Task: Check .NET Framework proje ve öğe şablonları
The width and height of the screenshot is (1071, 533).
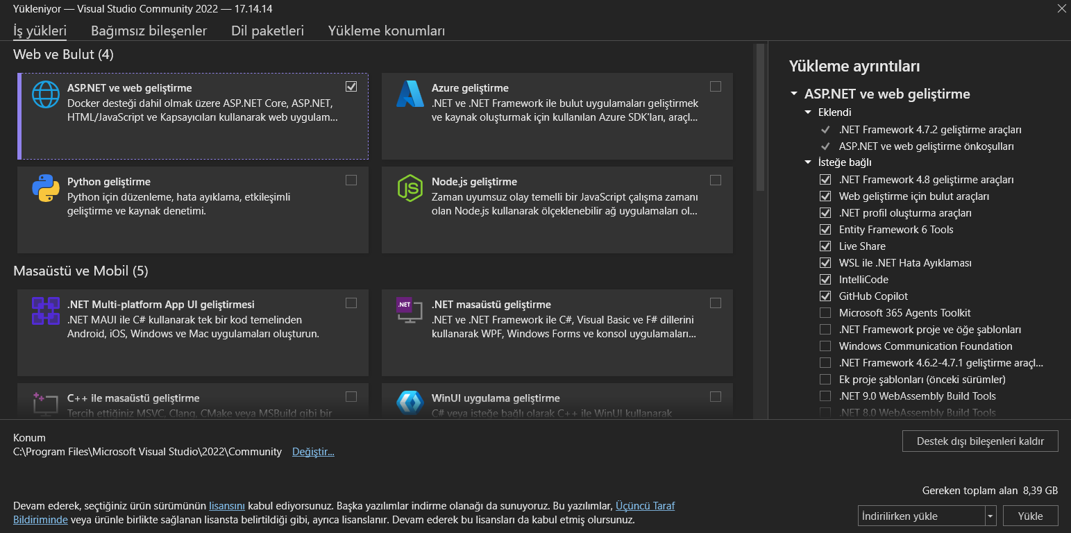Action: point(825,330)
